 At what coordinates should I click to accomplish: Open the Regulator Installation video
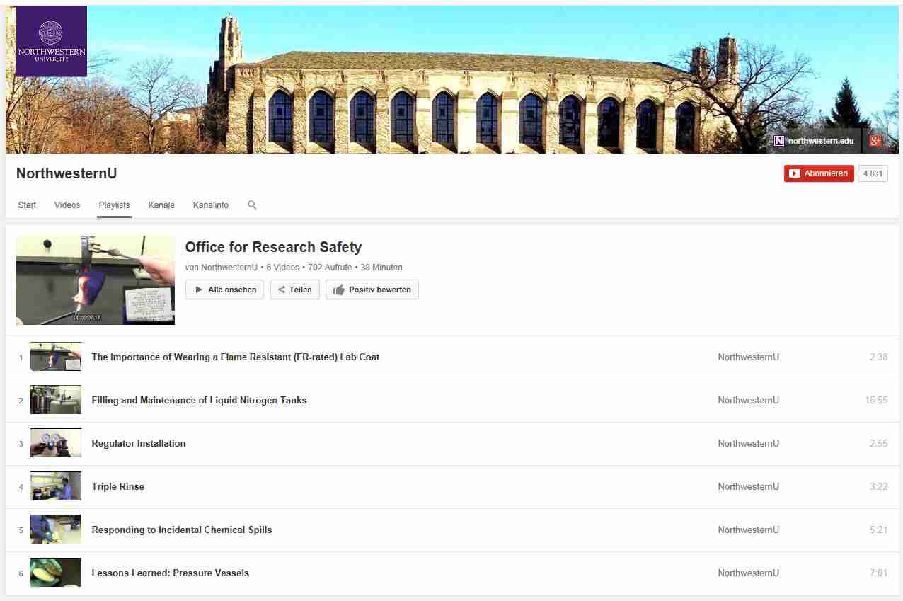(x=139, y=444)
